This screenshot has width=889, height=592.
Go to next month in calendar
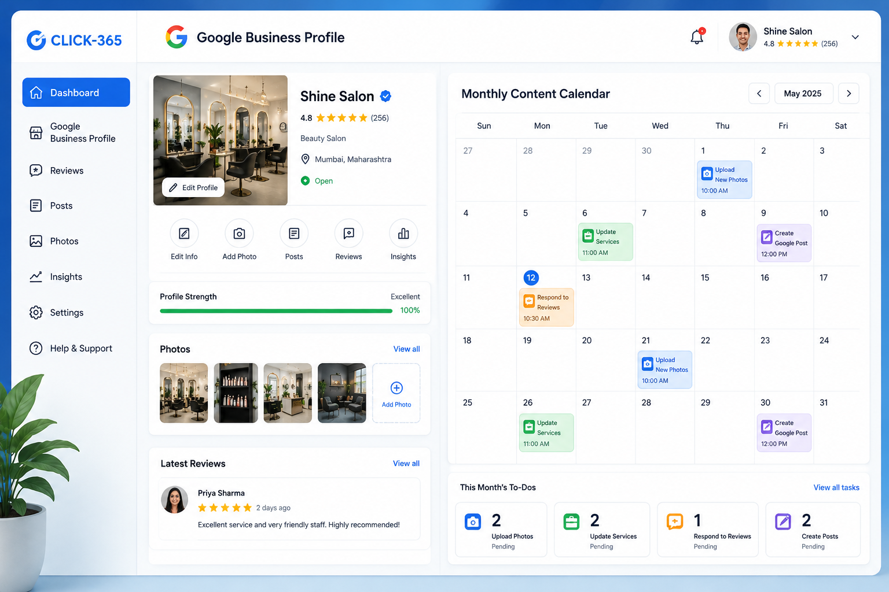848,93
